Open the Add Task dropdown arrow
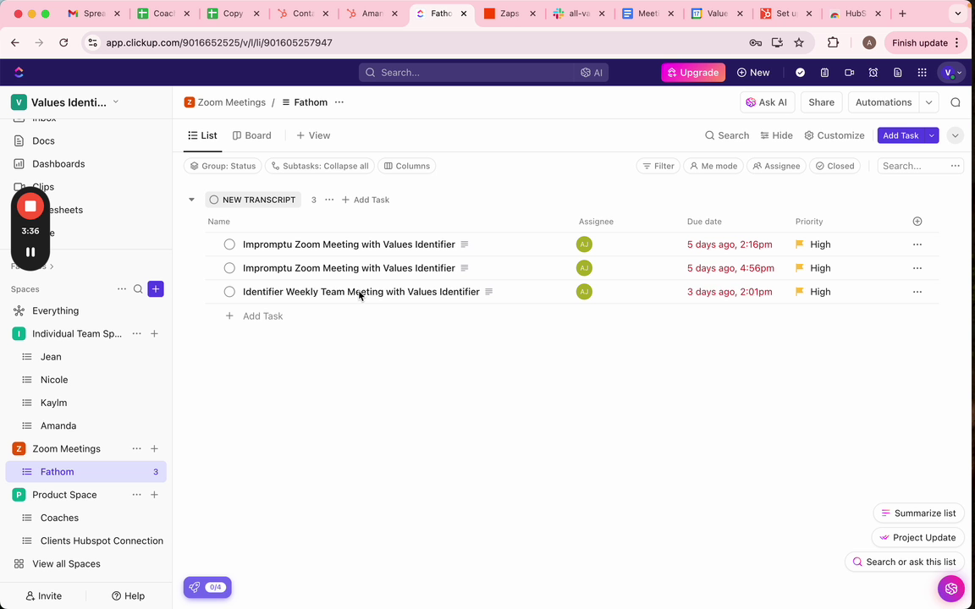Screen dimensions: 975x609 tap(932, 135)
